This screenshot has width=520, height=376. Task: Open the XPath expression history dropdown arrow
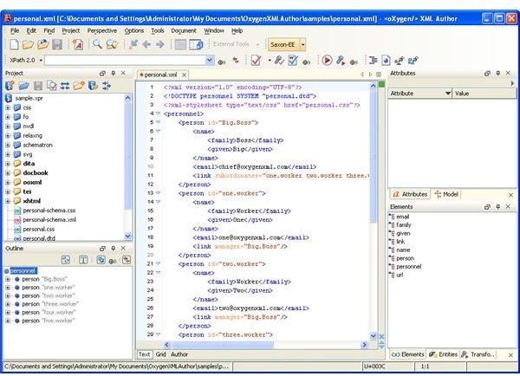(x=210, y=61)
